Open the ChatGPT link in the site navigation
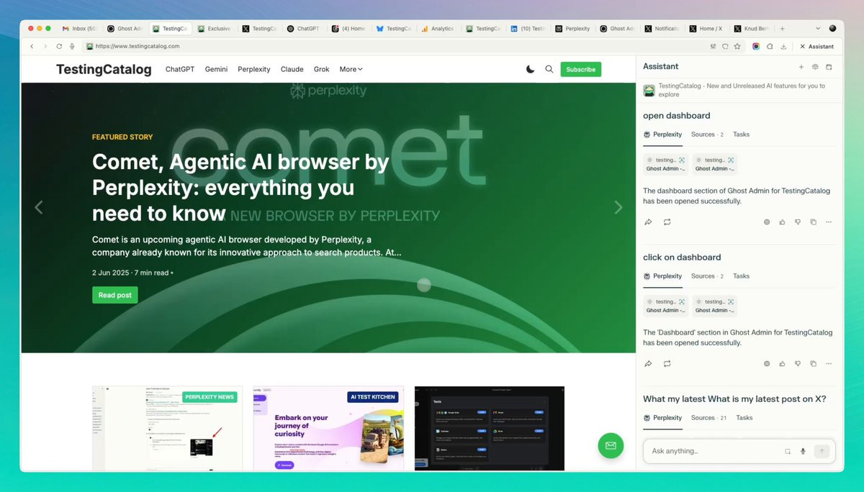Viewport: 864px width, 492px height. click(180, 69)
